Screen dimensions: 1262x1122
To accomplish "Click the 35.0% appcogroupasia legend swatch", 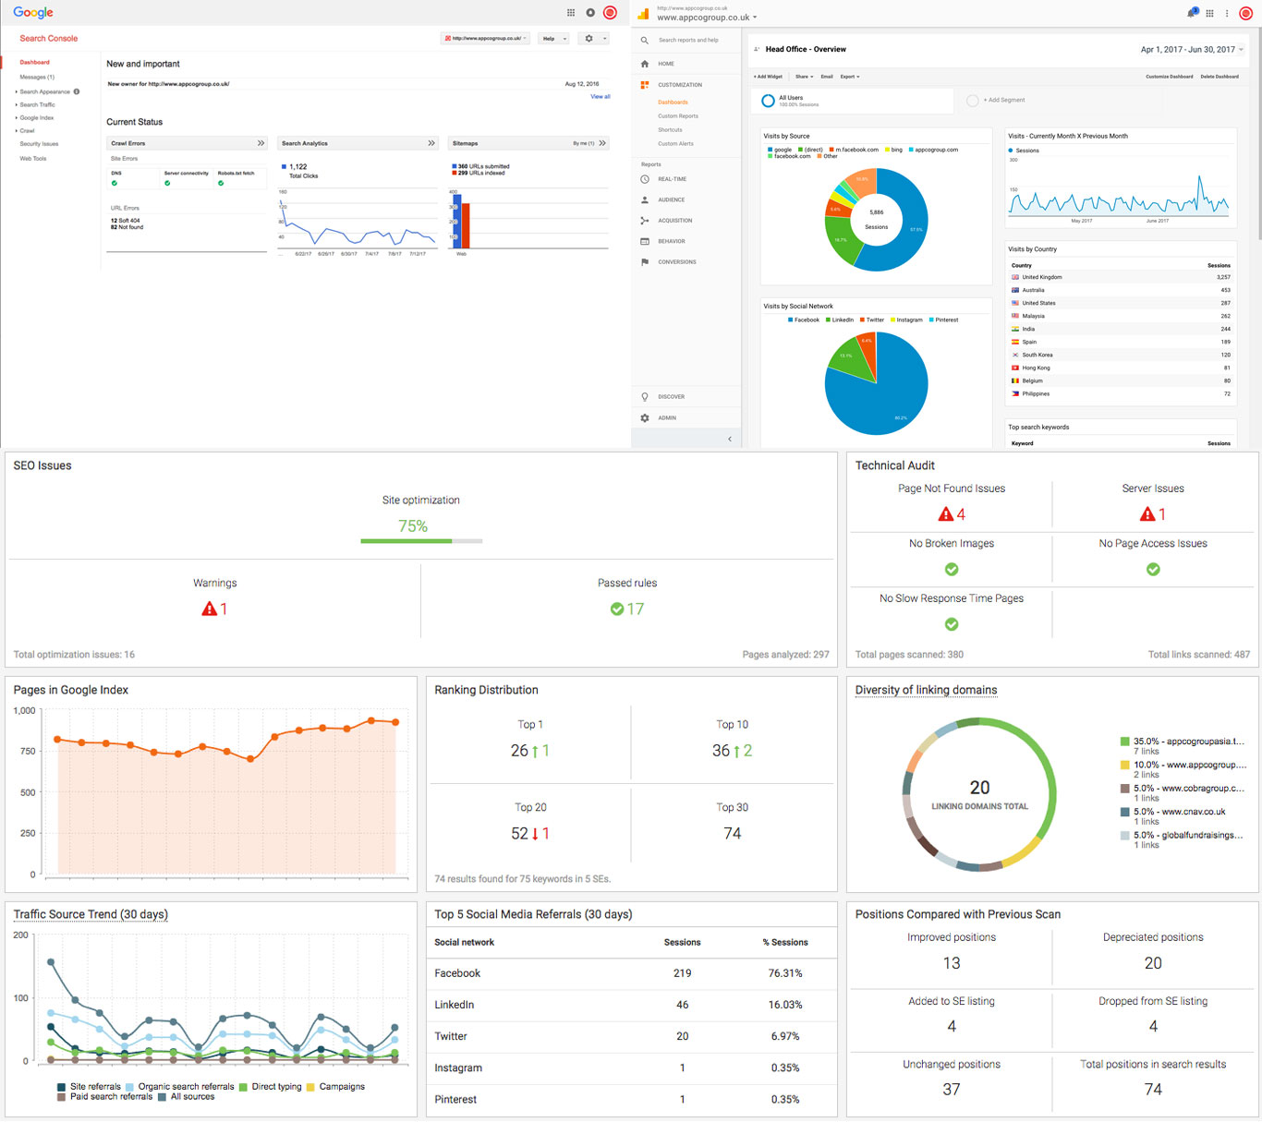I will [1124, 742].
